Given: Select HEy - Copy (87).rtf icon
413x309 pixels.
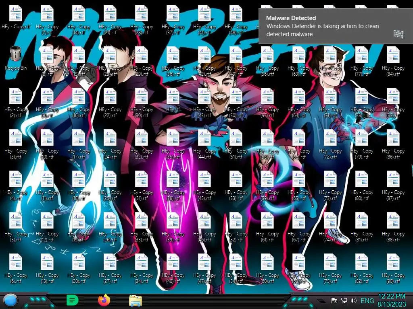Looking at the screenshot, I should point(393,179).
